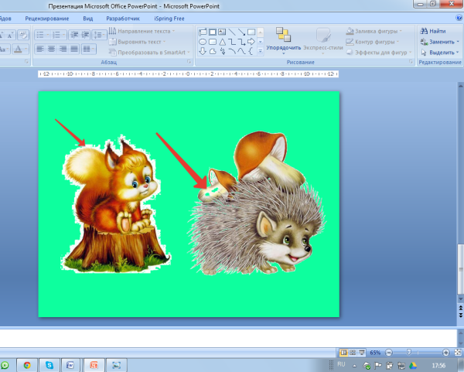Click the clear formatting eraser icon
464x372 pixels.
pyautogui.click(x=23, y=34)
